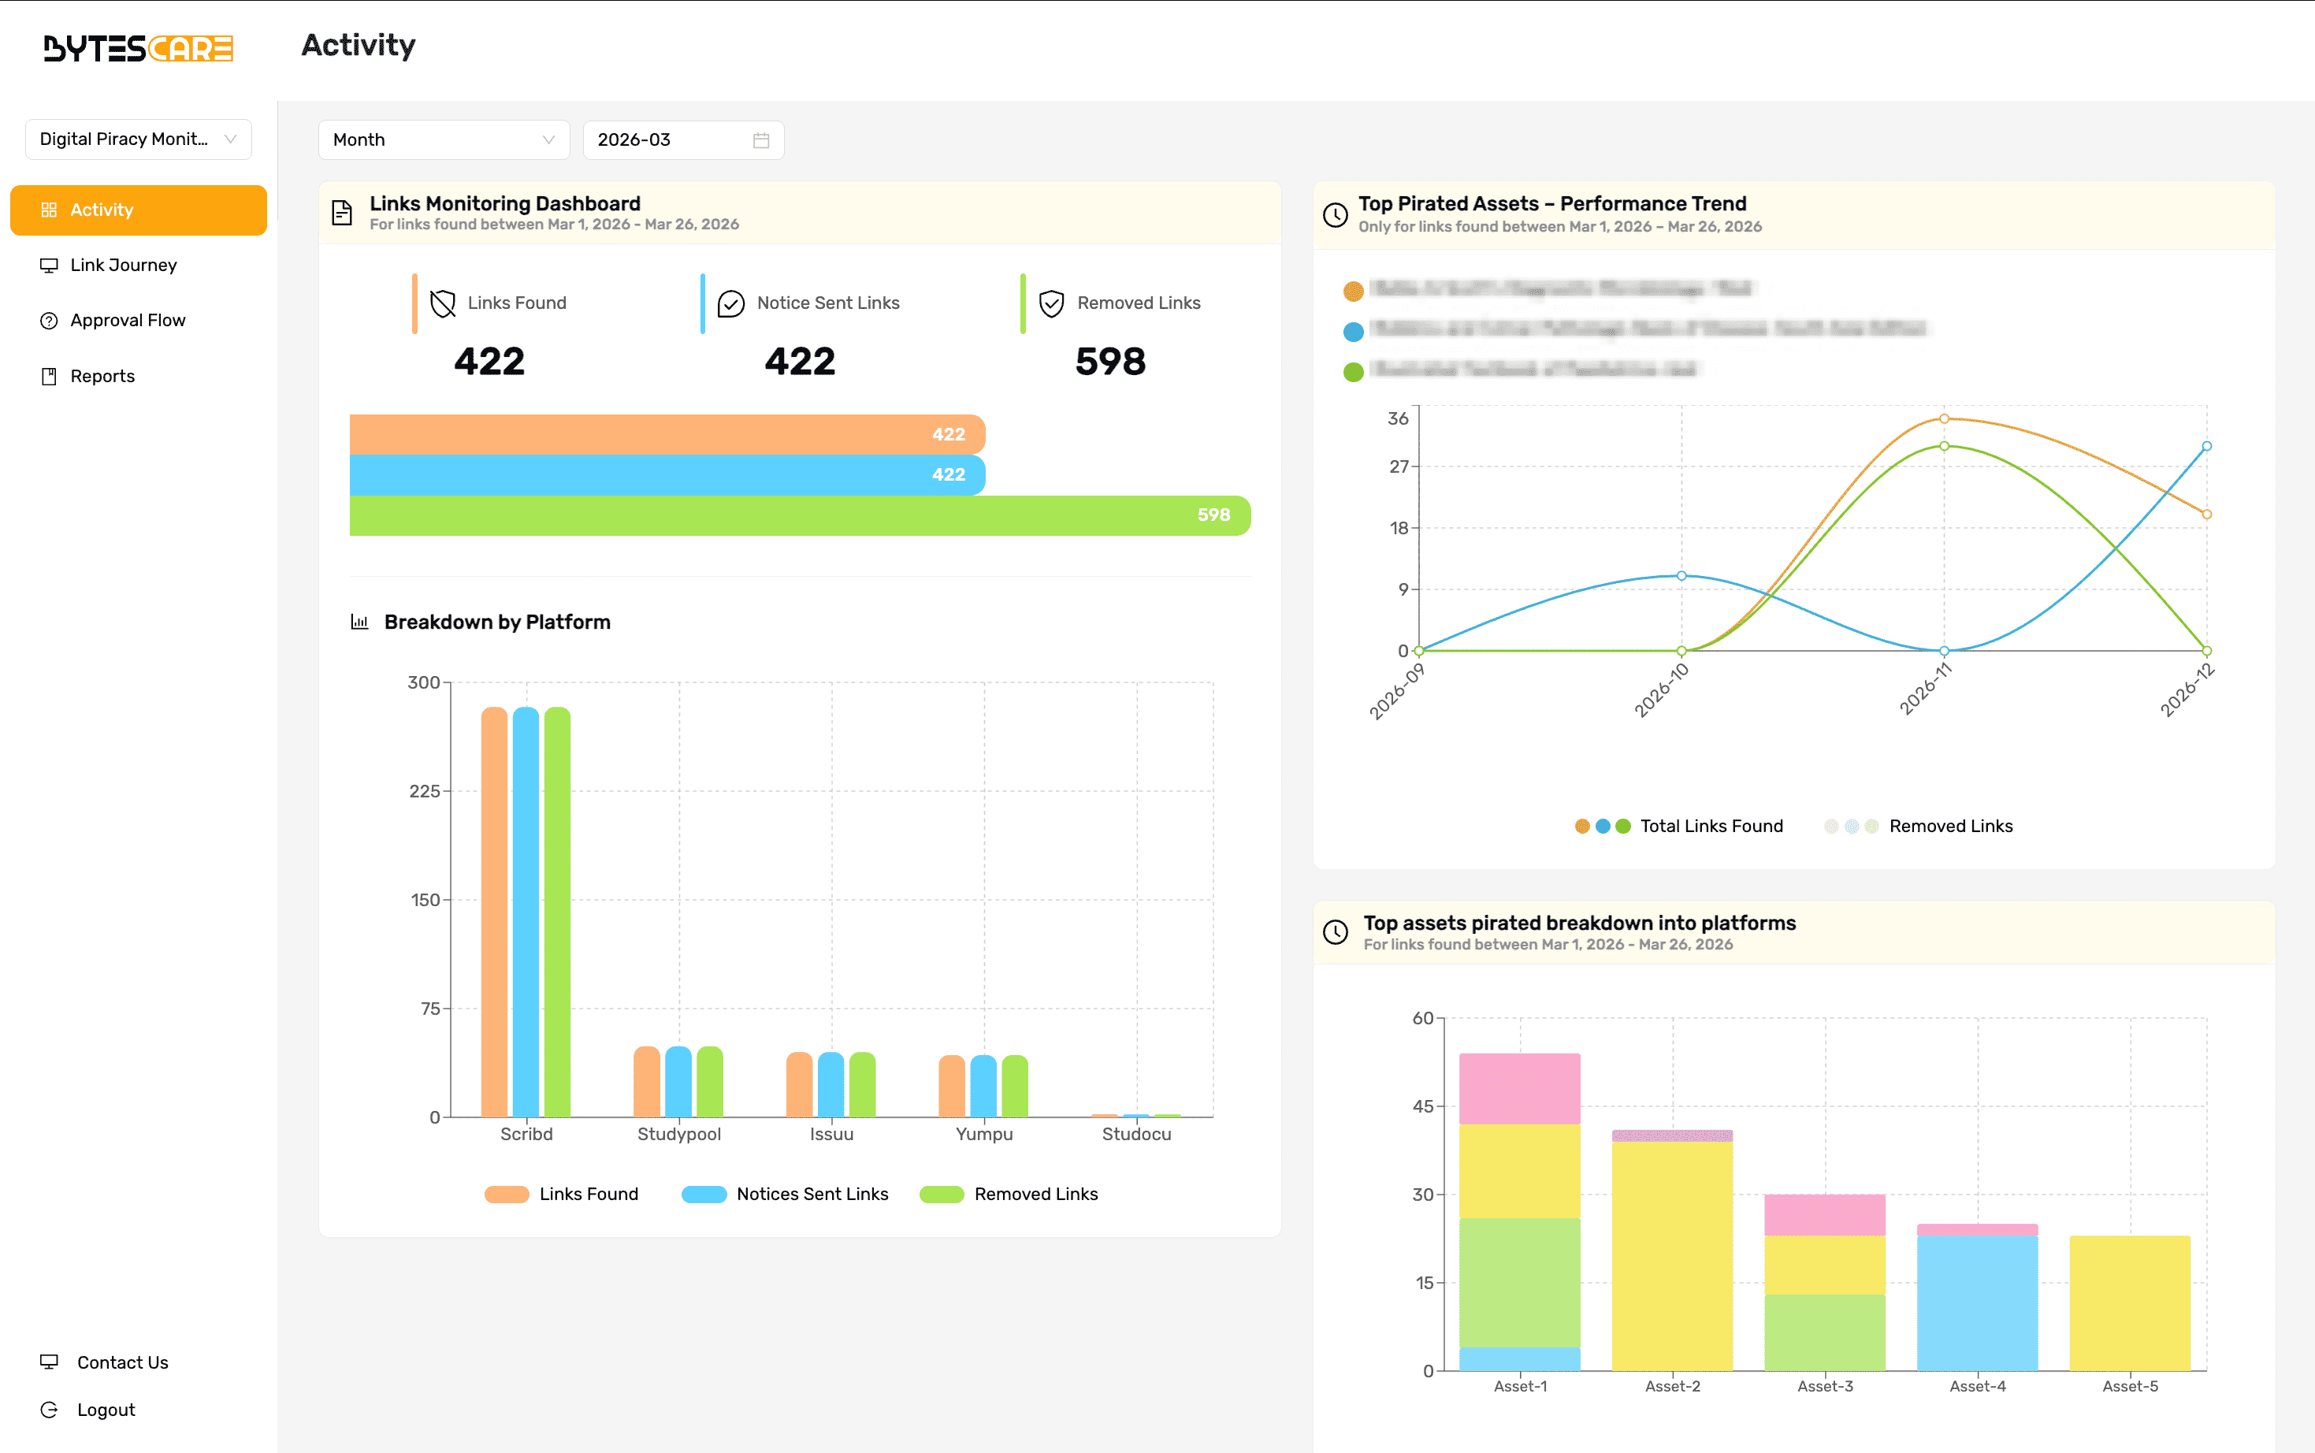Click the clock icon on Top Pirated Assets panel

(x=1335, y=214)
